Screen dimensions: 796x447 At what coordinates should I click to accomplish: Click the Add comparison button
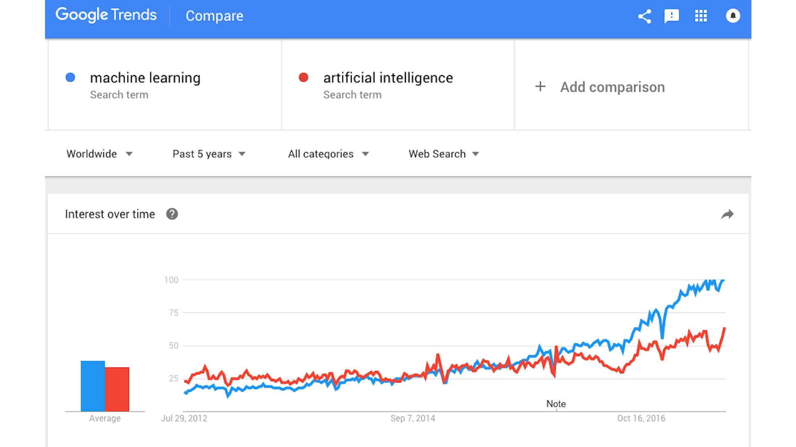tap(613, 87)
